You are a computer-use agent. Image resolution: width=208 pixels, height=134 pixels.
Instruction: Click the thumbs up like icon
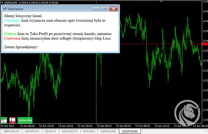pyautogui.click(x=4, y=120)
